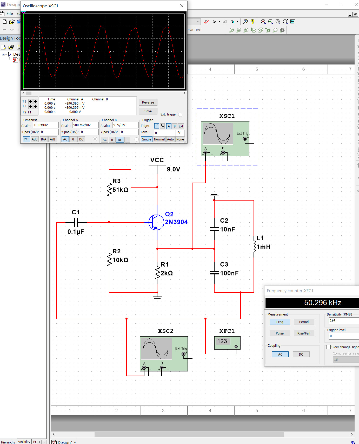The width and height of the screenshot is (359, 444).
Task: Select Period measurement on frequency counter
Action: pyautogui.click(x=304, y=322)
